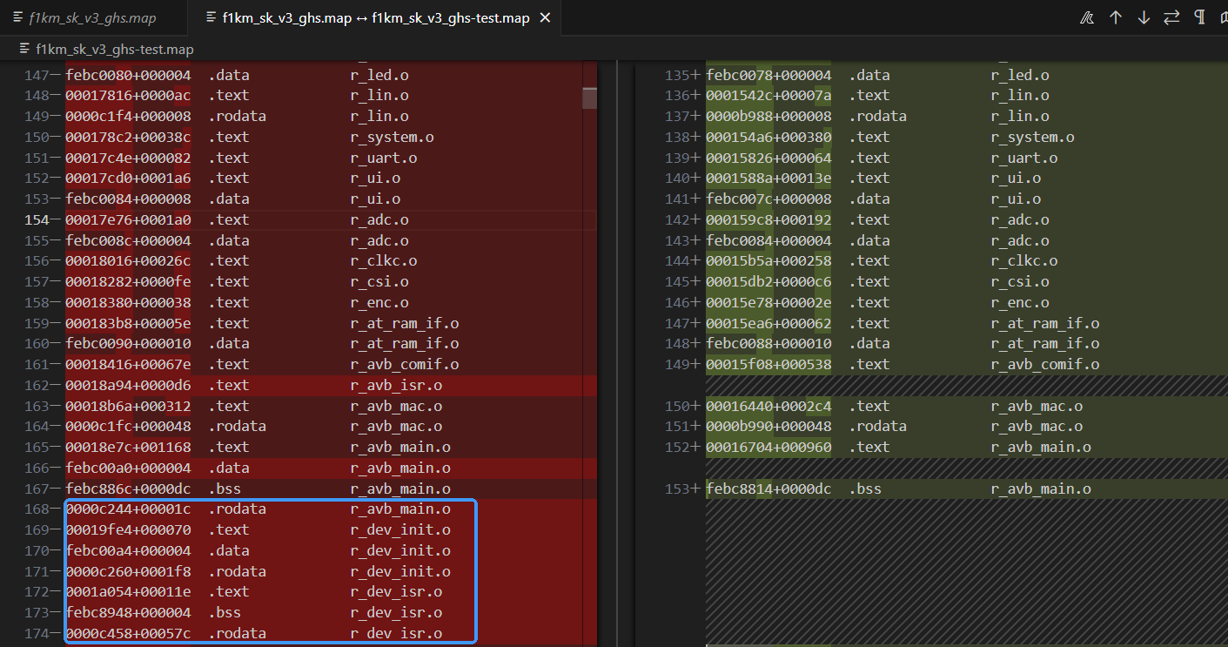Click r_lin.o on left line 149
Screen dimensions: 1228x647
coord(379,116)
